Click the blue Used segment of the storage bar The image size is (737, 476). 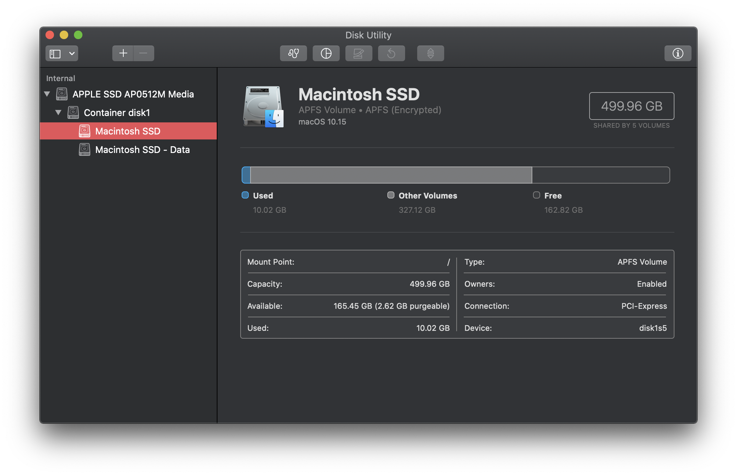(x=246, y=175)
